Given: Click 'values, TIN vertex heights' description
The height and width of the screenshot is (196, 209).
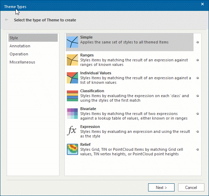Looking at the screenshot, I should [x=129, y=154].
